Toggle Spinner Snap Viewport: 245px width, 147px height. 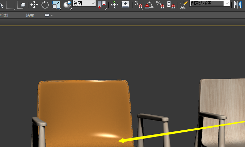171,5
